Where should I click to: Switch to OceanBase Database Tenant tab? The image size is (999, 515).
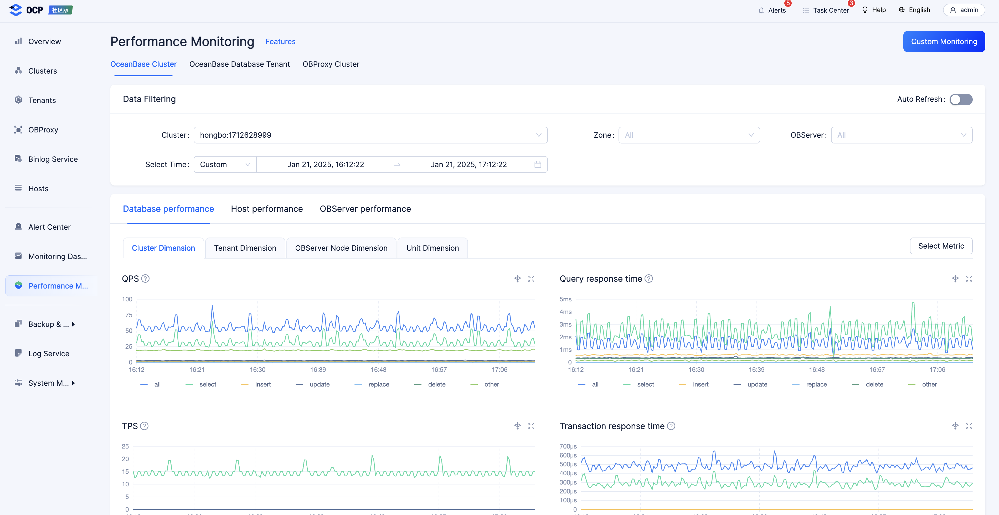[239, 64]
